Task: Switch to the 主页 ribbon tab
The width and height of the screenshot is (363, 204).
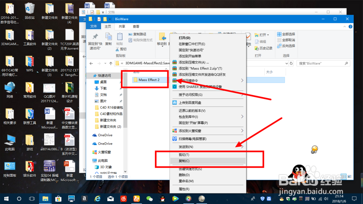Action: point(108,26)
